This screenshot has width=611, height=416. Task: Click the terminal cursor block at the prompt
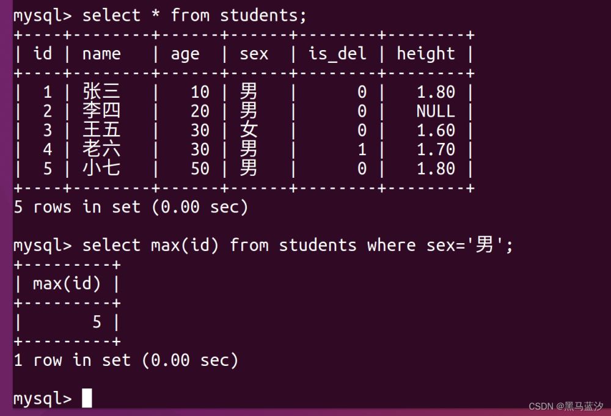(87, 398)
